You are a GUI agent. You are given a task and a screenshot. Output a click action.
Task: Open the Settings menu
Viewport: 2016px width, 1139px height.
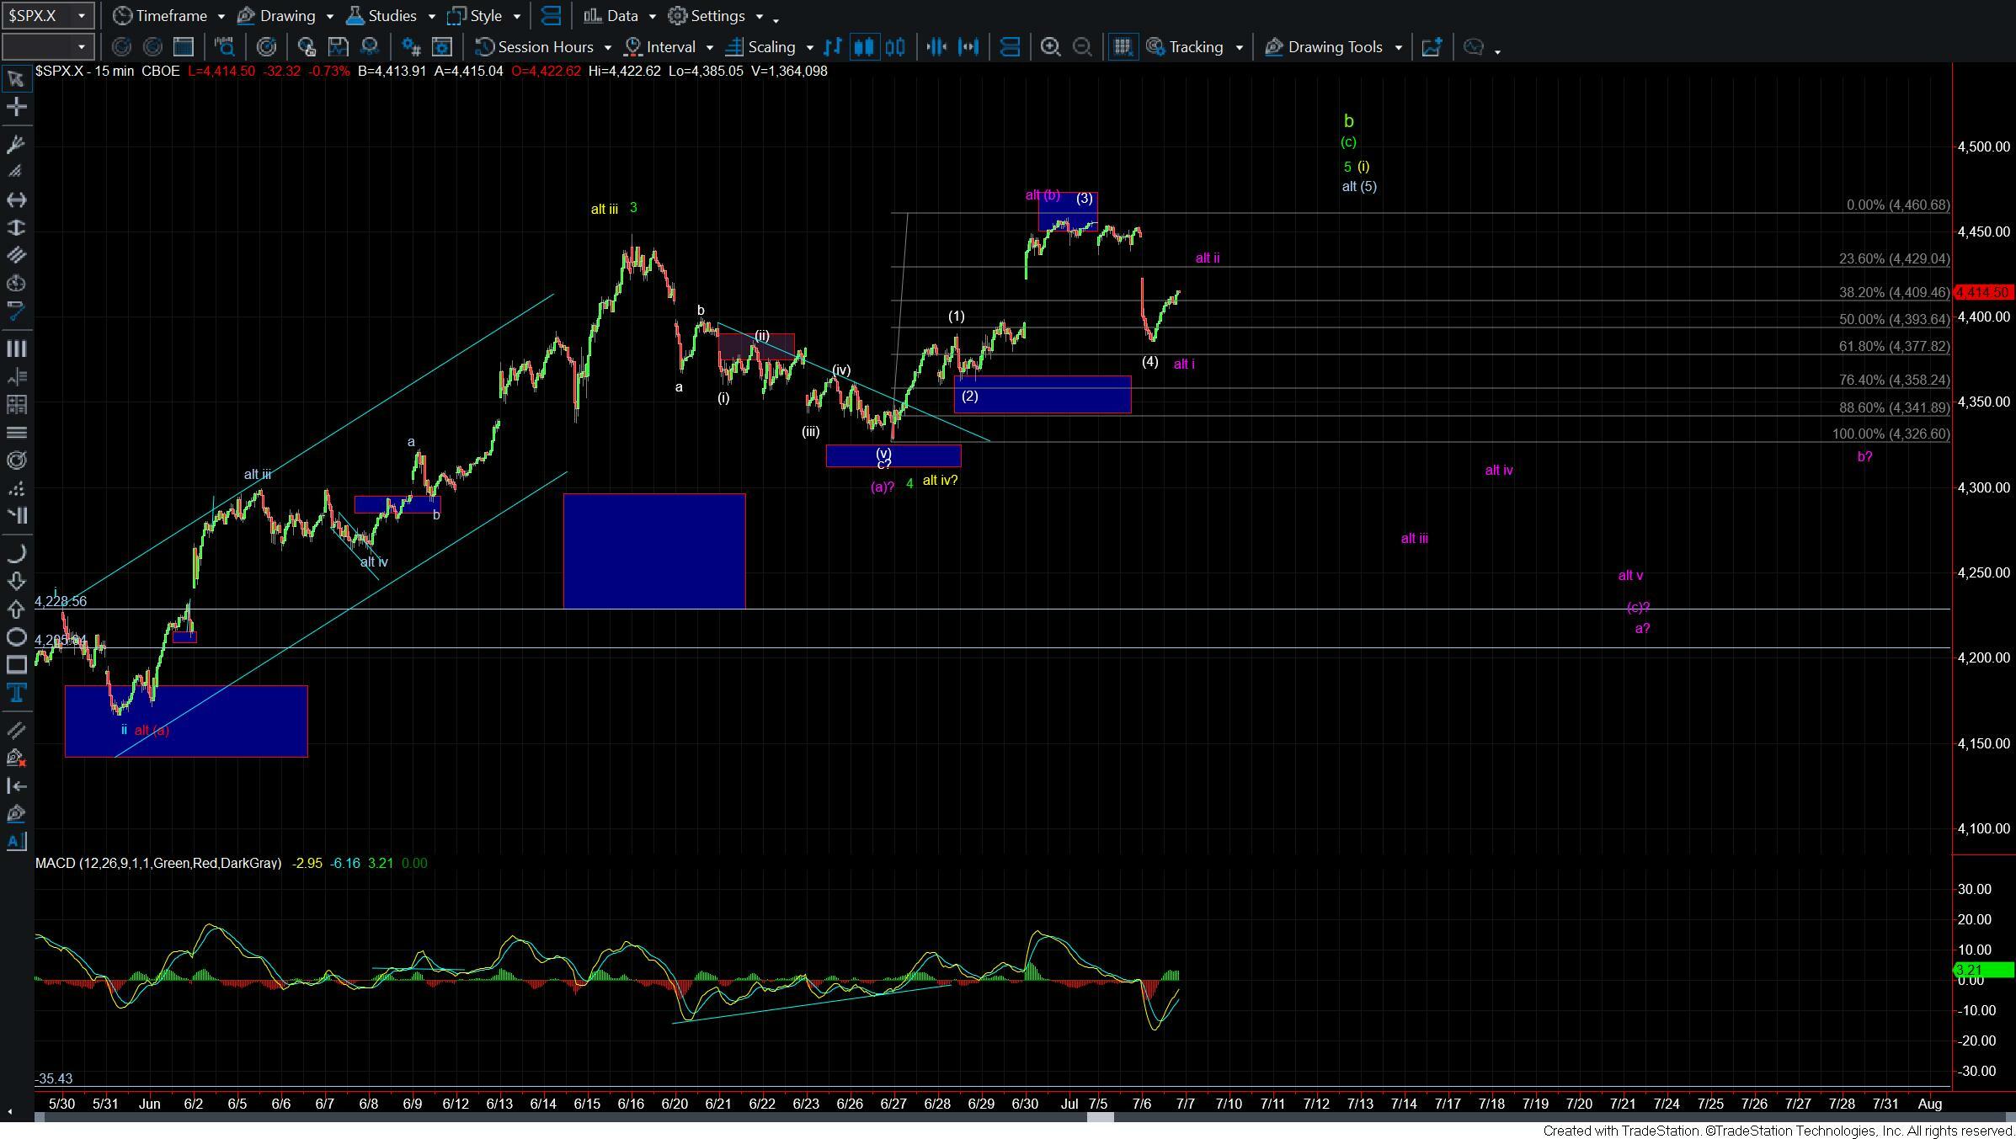707,16
